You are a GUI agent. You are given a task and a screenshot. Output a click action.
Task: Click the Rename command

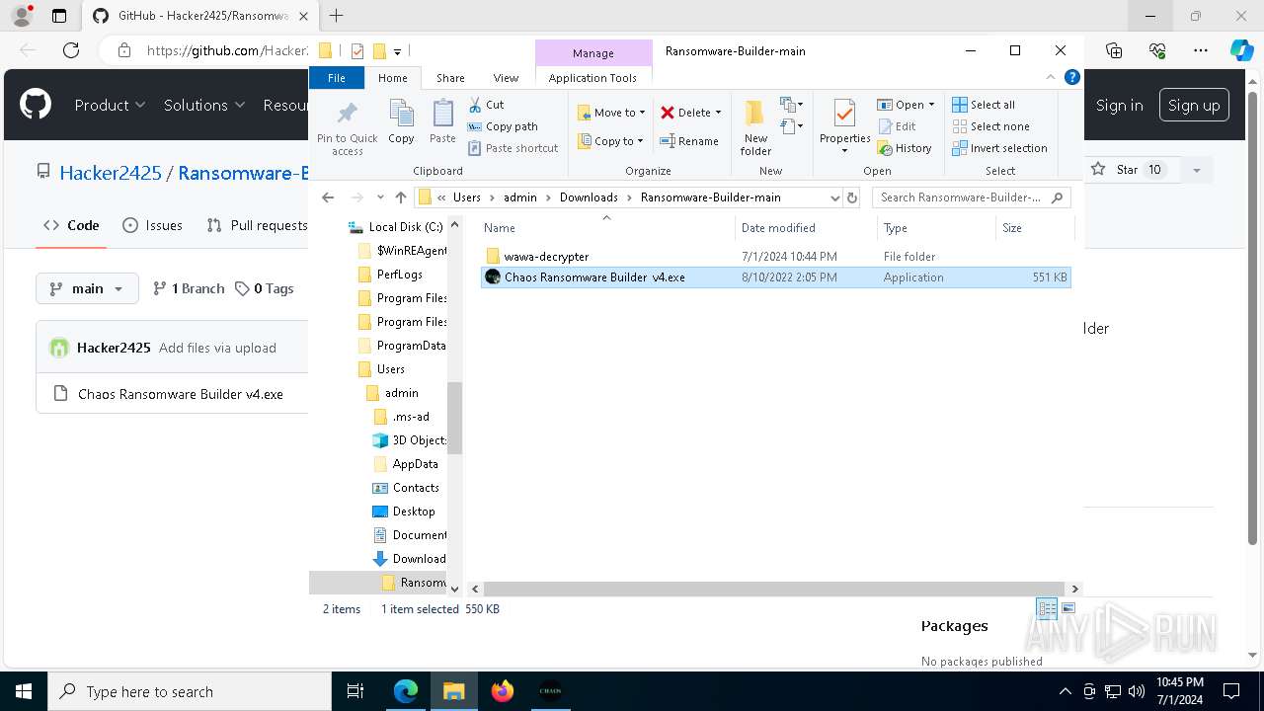[689, 141]
